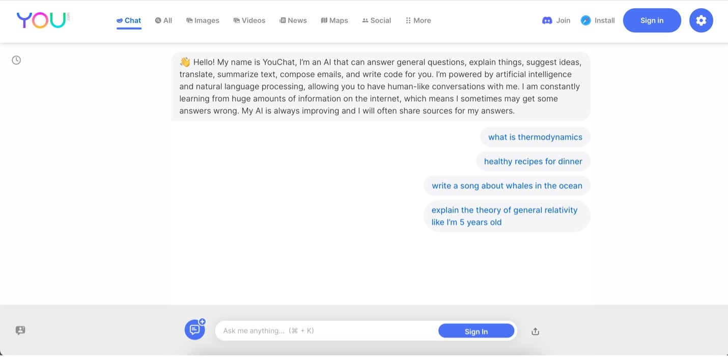
Task: Click the share upload icon
Action: 535,331
